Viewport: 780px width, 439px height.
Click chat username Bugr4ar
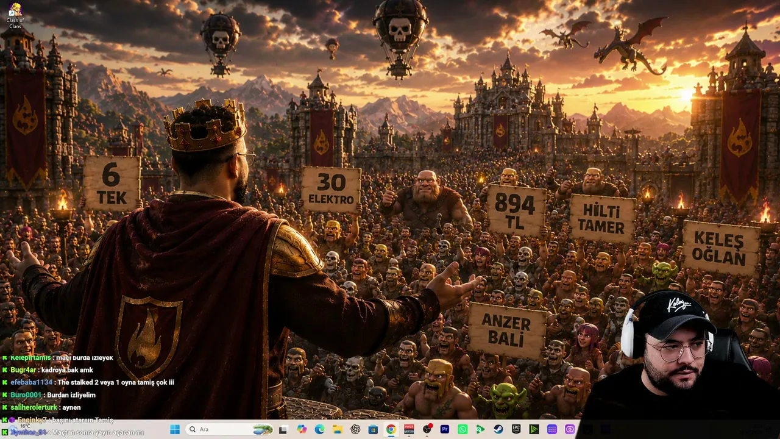click(23, 370)
